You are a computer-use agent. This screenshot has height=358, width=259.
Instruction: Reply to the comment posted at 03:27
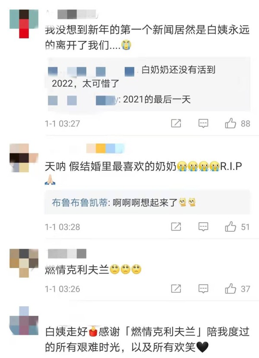pyautogui.click(x=203, y=123)
